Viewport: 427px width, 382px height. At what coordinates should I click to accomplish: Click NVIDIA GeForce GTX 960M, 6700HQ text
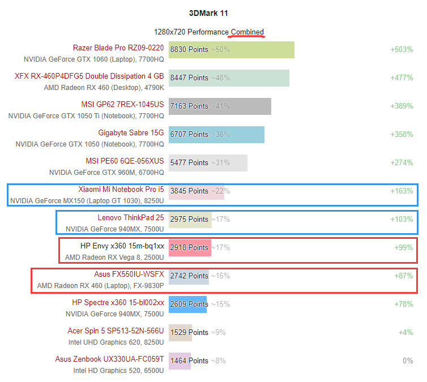point(106,173)
